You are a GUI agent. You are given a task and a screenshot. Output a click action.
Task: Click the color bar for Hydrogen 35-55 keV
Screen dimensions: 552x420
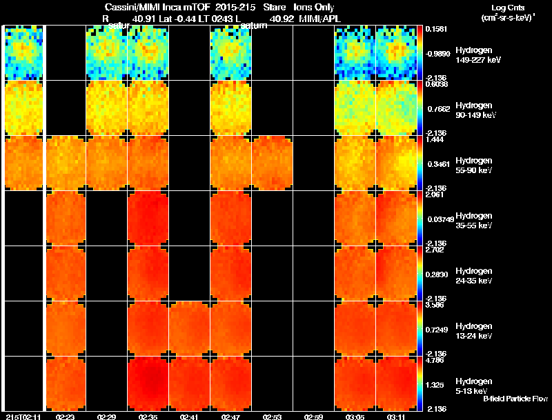420,219
